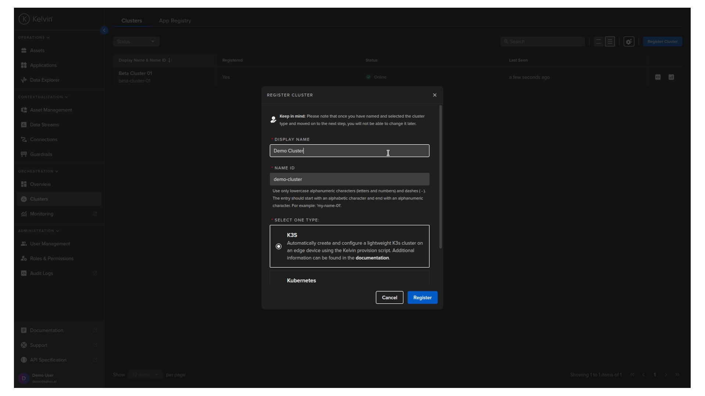Open advanced settings via the gear-sparkle icon
Image resolution: width=705 pixels, height=396 pixels.
628,41
